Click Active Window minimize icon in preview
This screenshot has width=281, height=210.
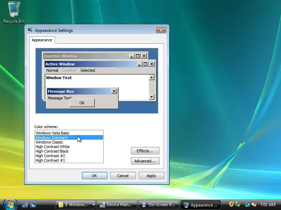(x=139, y=64)
